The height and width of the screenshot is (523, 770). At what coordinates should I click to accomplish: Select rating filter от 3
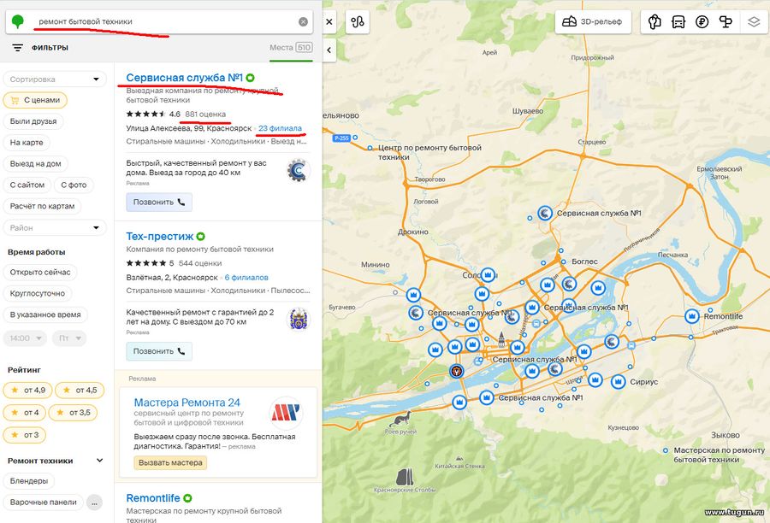click(x=25, y=435)
